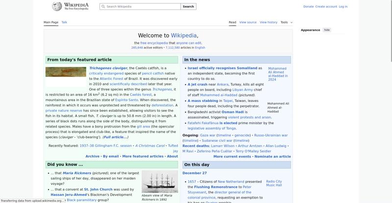The image size is (392, 203).
Task: Open the View history tab
Action: (x=268, y=22)
